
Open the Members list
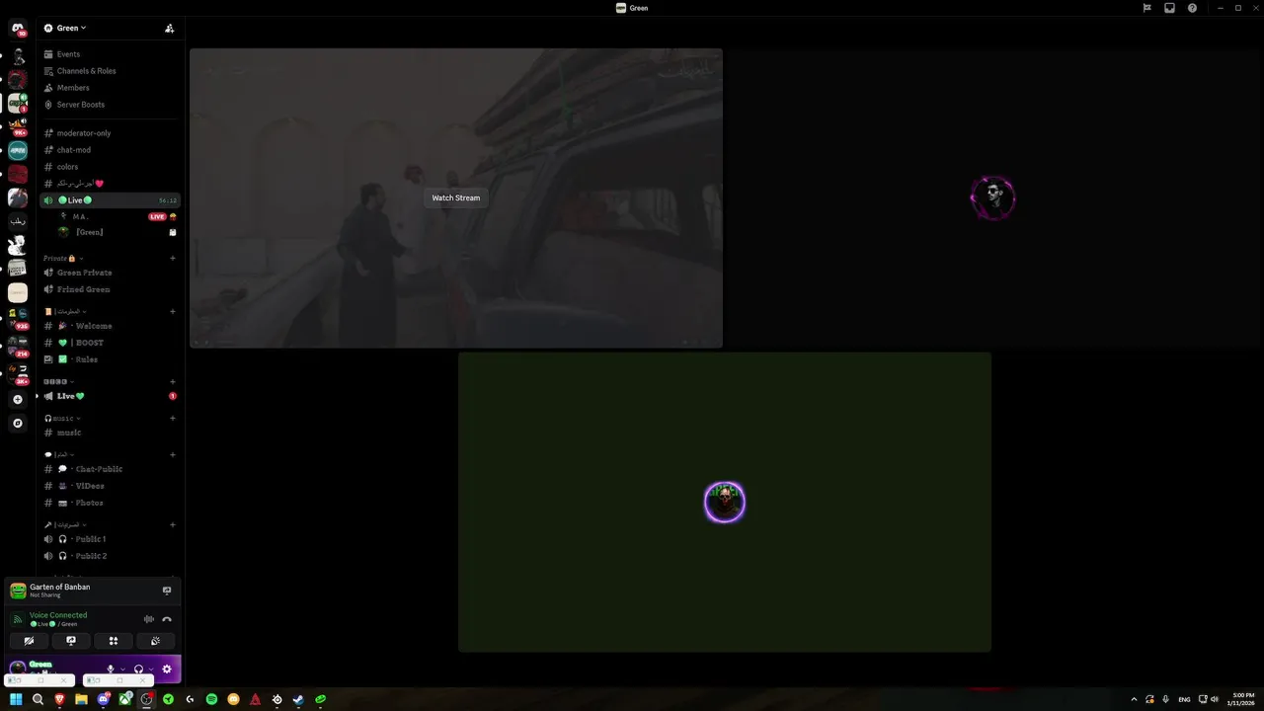[73, 88]
